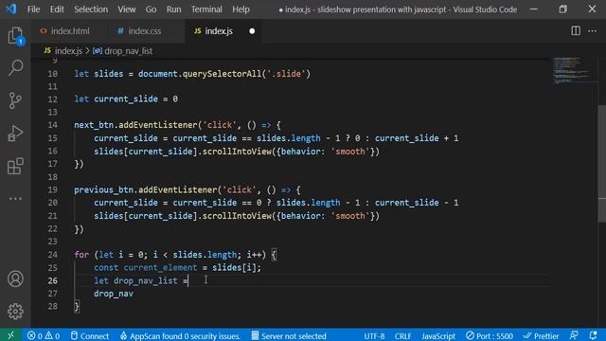Click line number 19 in gutter
The image size is (606, 341).
(53, 189)
